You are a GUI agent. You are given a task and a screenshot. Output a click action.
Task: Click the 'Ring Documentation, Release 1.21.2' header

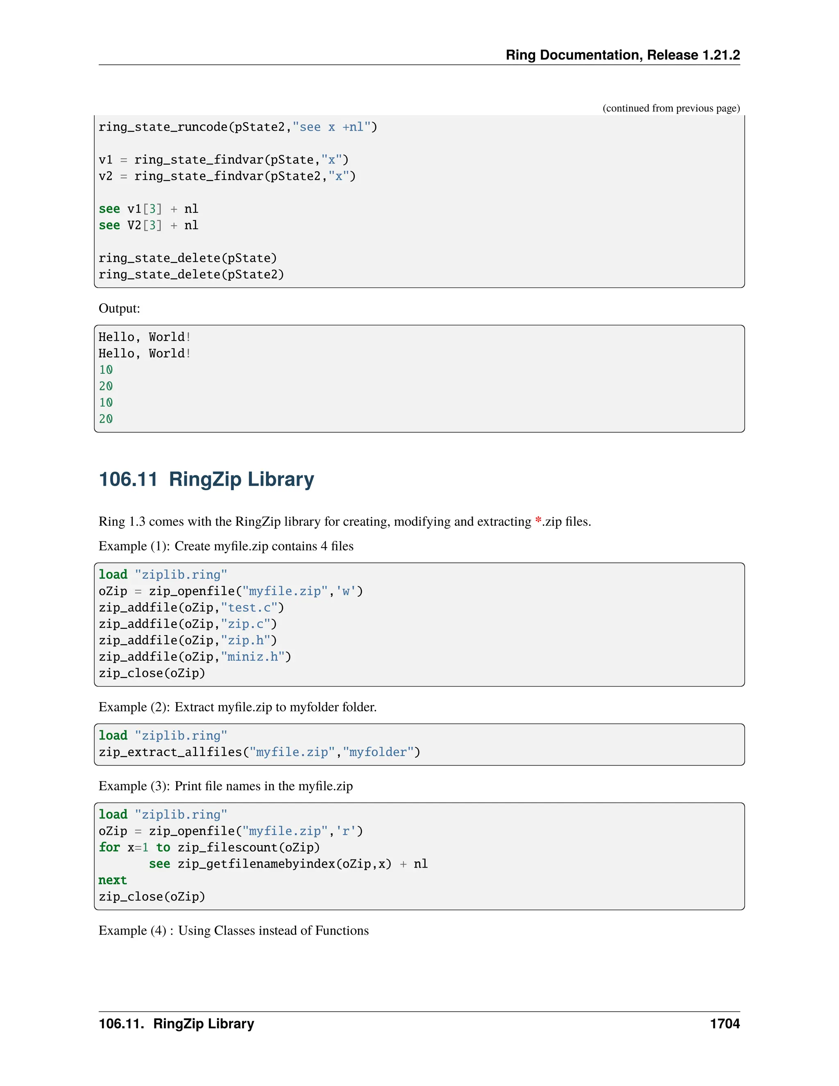click(622, 55)
